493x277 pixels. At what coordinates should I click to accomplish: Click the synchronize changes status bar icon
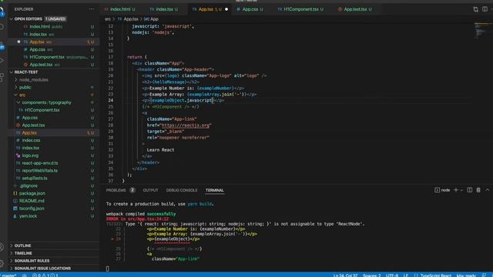point(24,275)
